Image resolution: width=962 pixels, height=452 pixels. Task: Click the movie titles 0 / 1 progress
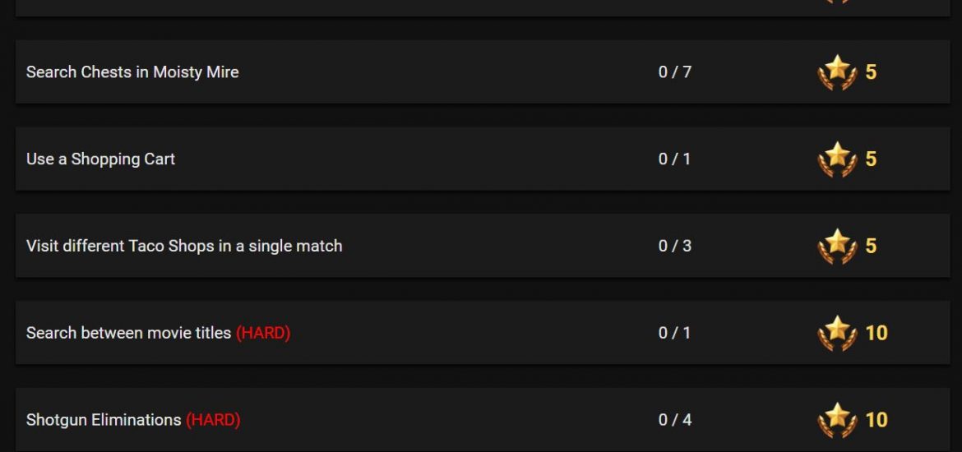(x=675, y=334)
